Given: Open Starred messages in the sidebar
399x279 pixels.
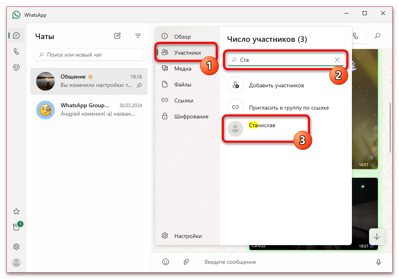Looking at the screenshot, I should click(x=16, y=211).
